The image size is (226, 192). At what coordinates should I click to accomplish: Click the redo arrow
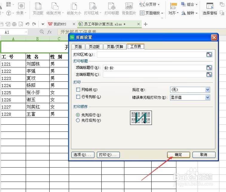tap(34, 24)
